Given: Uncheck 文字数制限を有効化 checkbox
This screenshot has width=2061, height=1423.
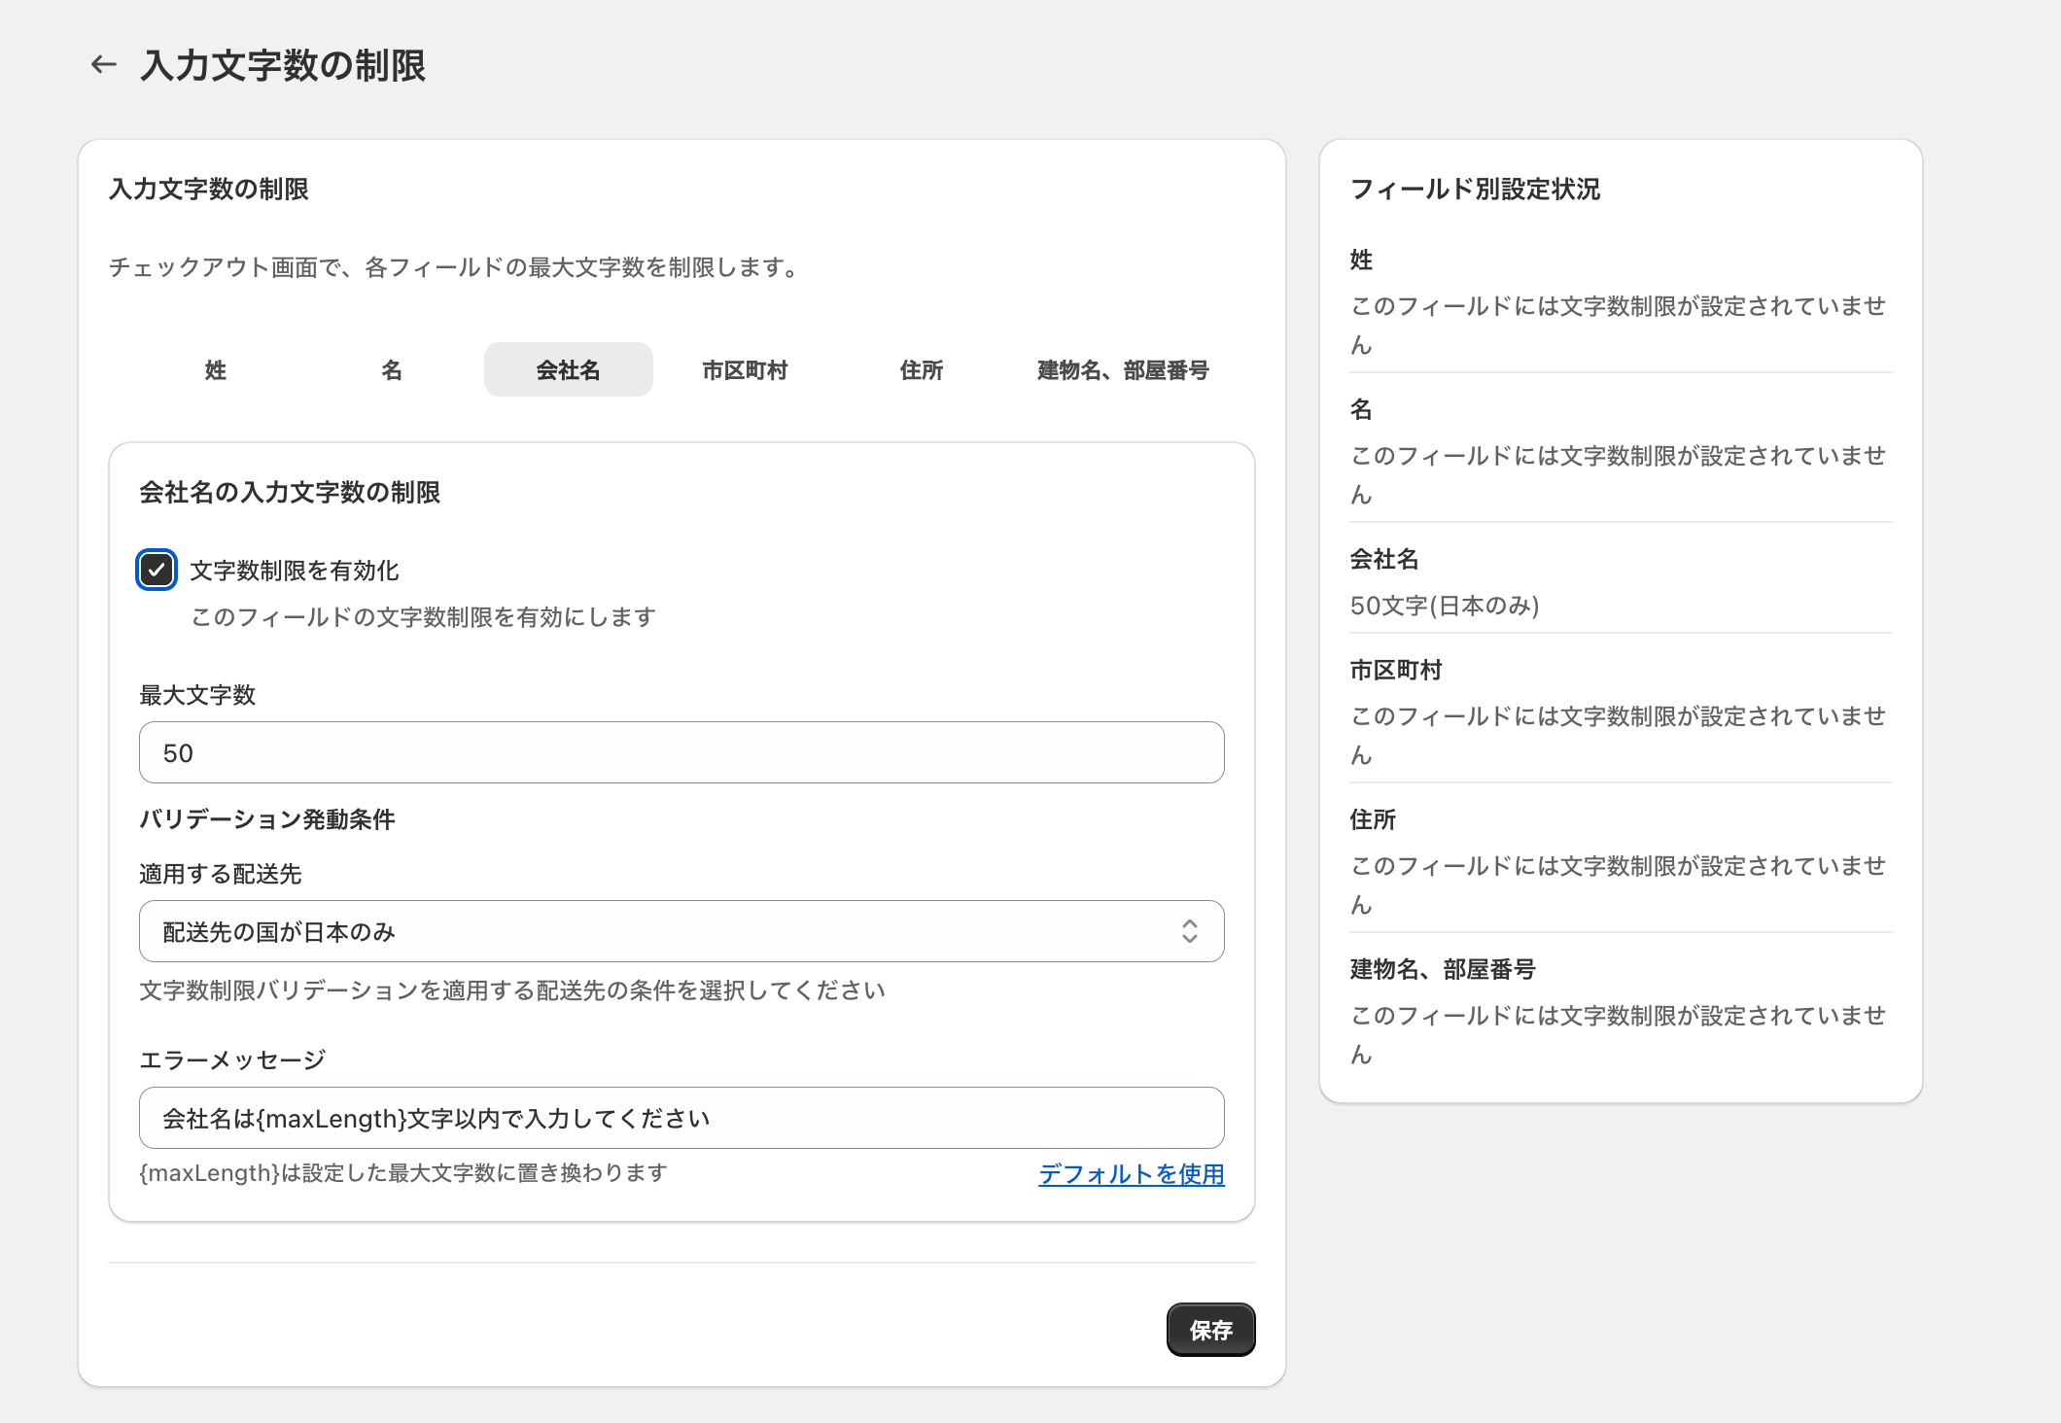Looking at the screenshot, I should 157,571.
